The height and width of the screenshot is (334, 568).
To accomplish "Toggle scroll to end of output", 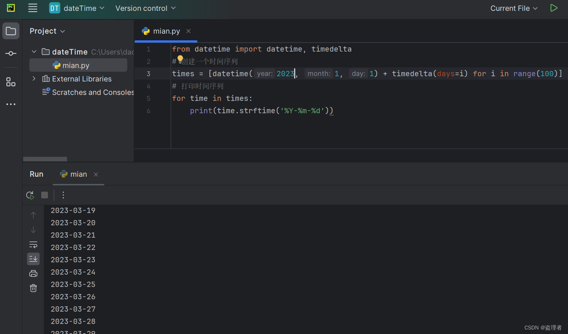I will (33, 259).
